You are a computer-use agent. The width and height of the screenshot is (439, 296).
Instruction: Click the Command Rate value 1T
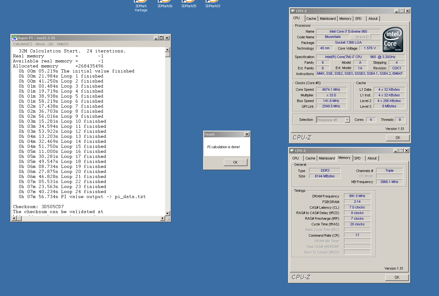click(x=357, y=235)
